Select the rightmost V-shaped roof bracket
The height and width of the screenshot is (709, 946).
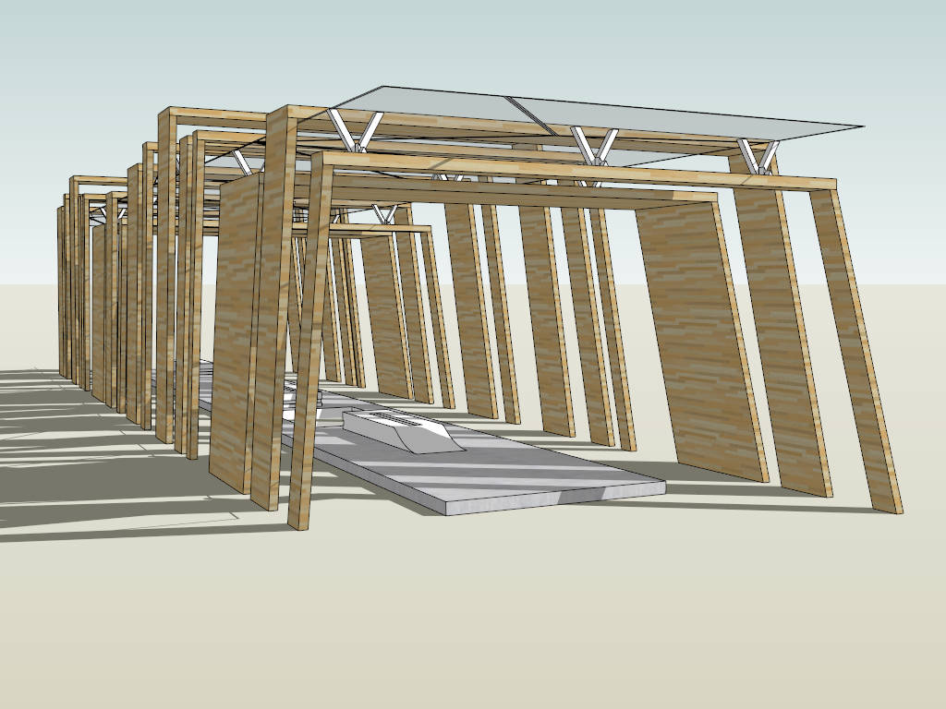(758, 156)
